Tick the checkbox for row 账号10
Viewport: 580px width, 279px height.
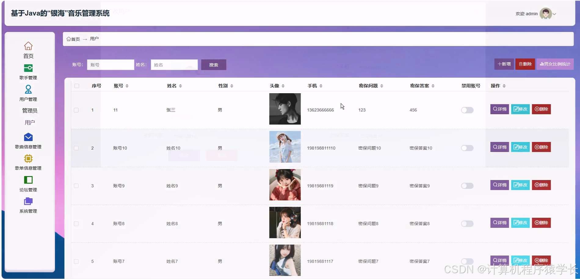pyautogui.click(x=77, y=148)
